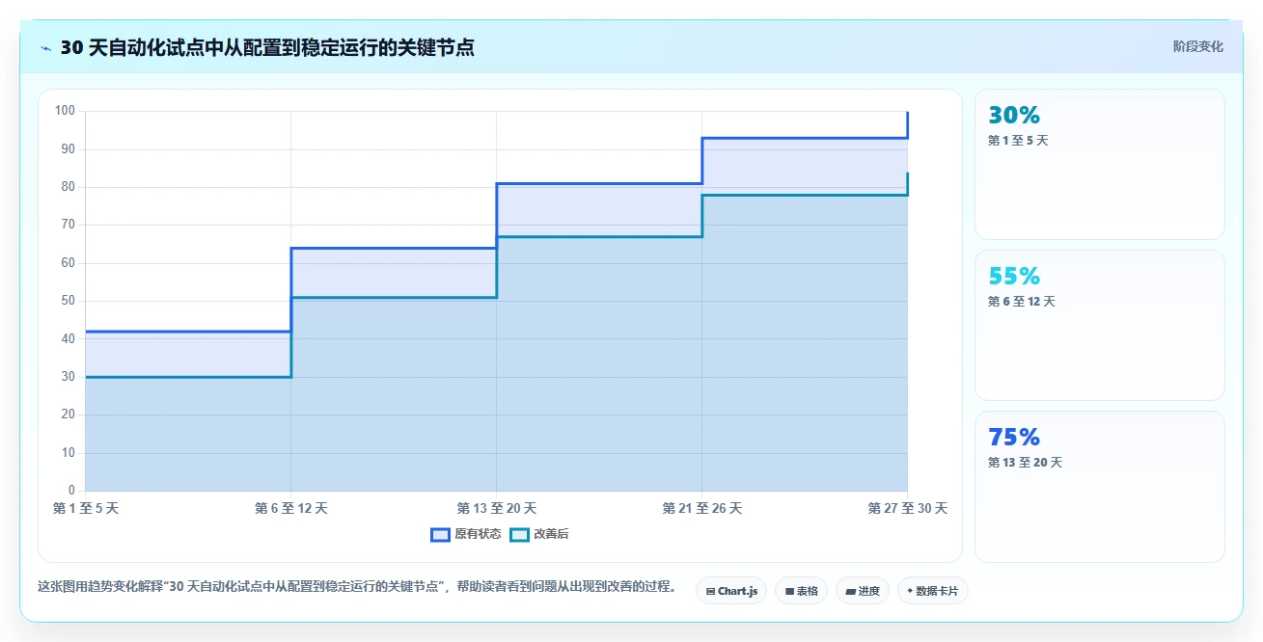Click the 第 1 至 5 天 card caption

tap(1018, 141)
